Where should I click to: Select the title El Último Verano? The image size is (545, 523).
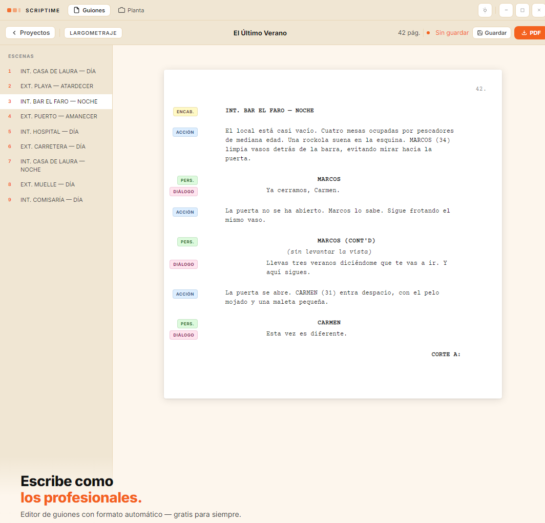tap(260, 33)
